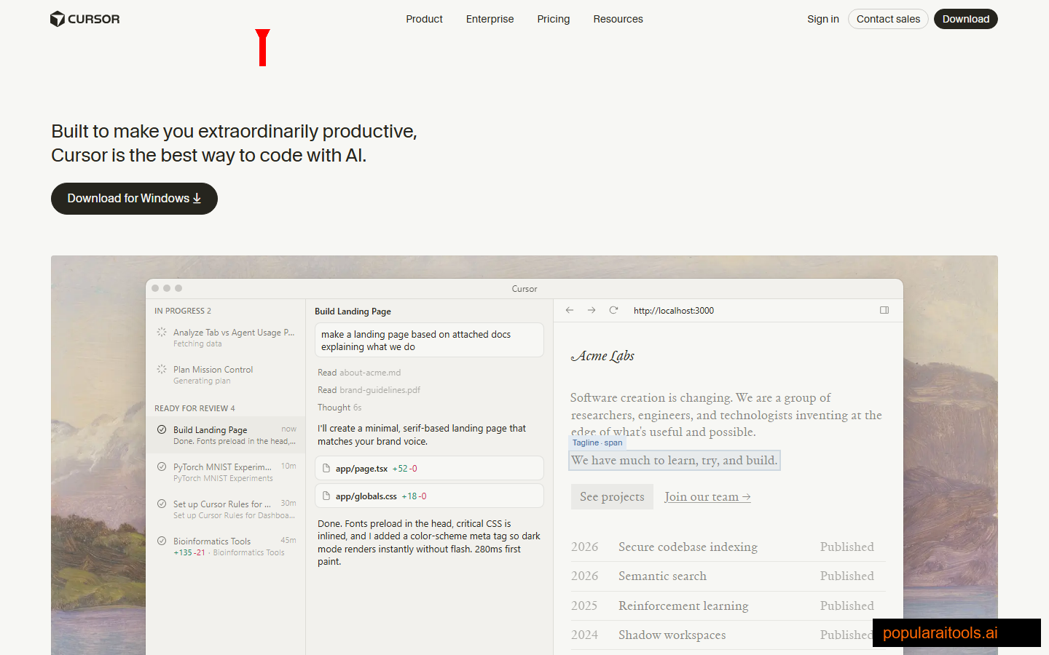
Task: Toggle the check circle on Bioinformatics Tools
Action: (x=161, y=541)
